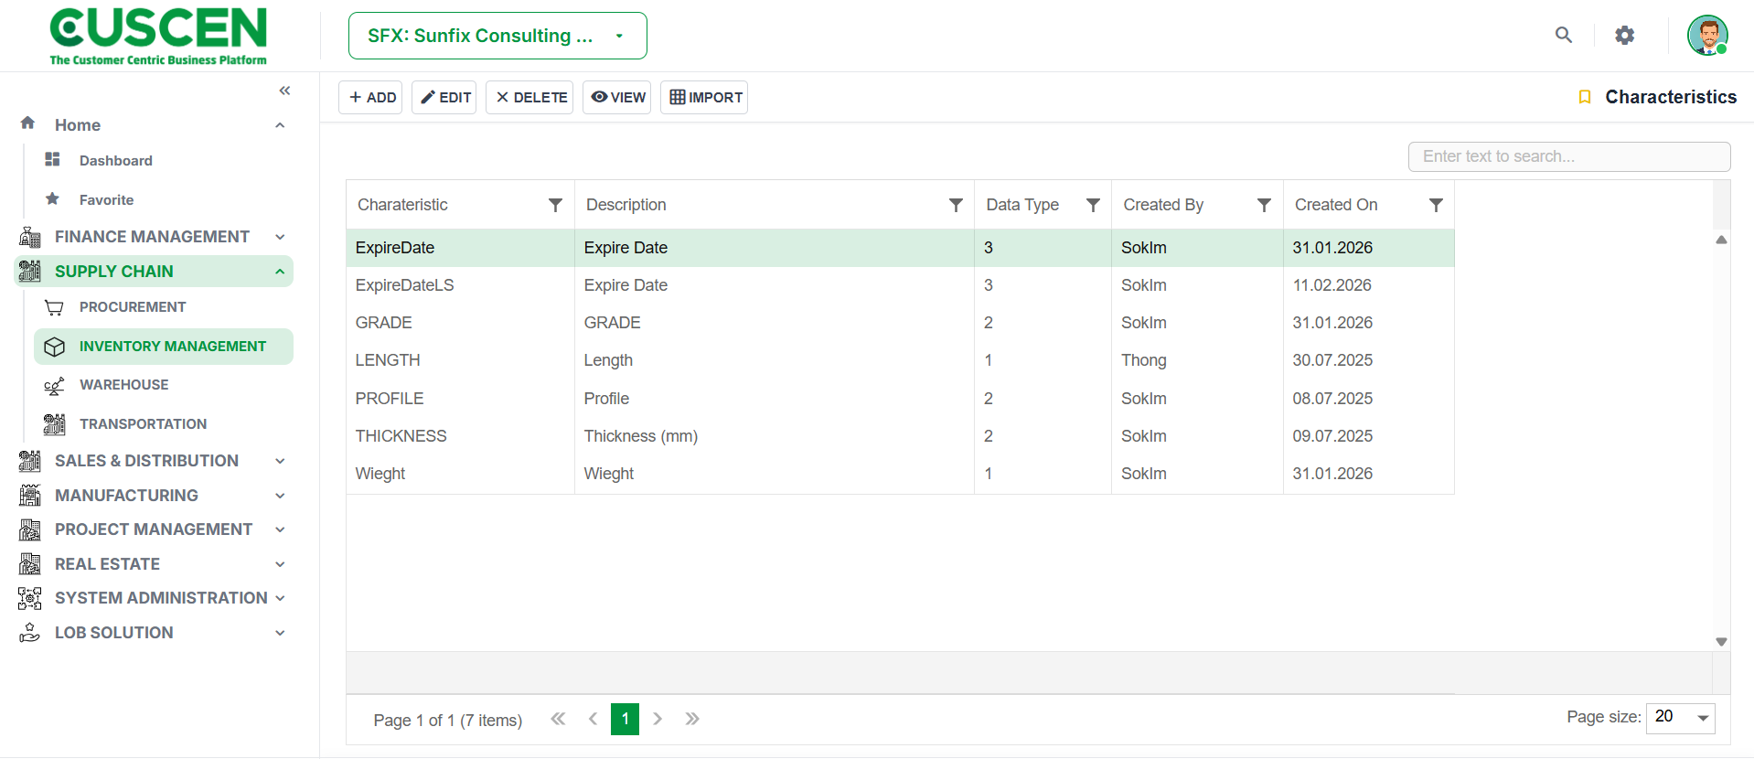Open the user avatar profile menu
Screen dimensions: 1754x759
tap(1707, 36)
